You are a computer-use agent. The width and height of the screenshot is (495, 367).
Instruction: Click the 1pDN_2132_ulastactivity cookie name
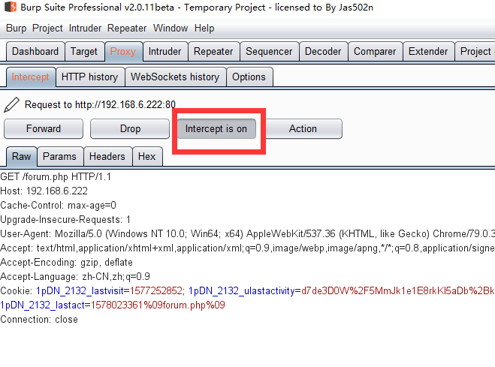[x=242, y=290]
